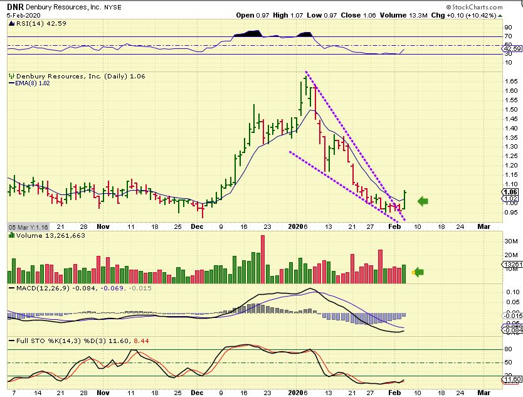This screenshot has height=397, width=523.
Task: Select the MACD(12,26,9) legend line marker
Action: [x=12, y=288]
